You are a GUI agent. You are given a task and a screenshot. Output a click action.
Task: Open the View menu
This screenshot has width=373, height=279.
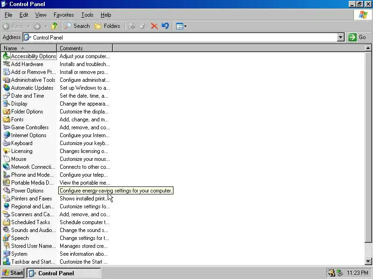pyautogui.click(x=41, y=15)
